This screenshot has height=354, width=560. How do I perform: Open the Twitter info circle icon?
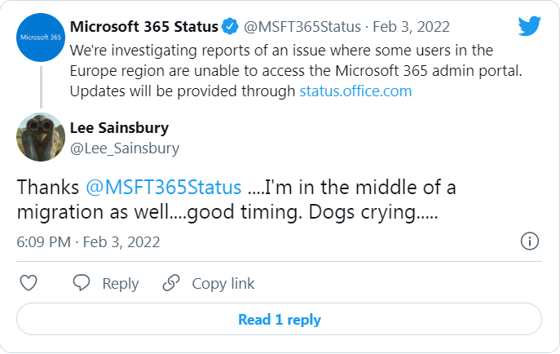click(x=529, y=241)
